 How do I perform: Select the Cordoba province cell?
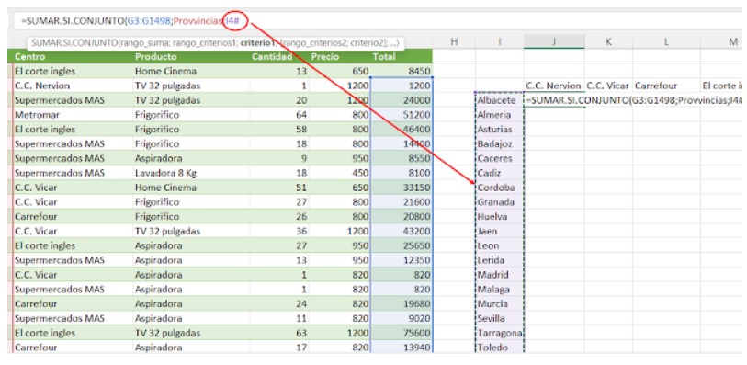[x=499, y=188]
